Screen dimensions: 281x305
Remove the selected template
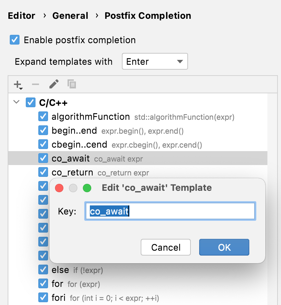pyautogui.click(x=35, y=84)
